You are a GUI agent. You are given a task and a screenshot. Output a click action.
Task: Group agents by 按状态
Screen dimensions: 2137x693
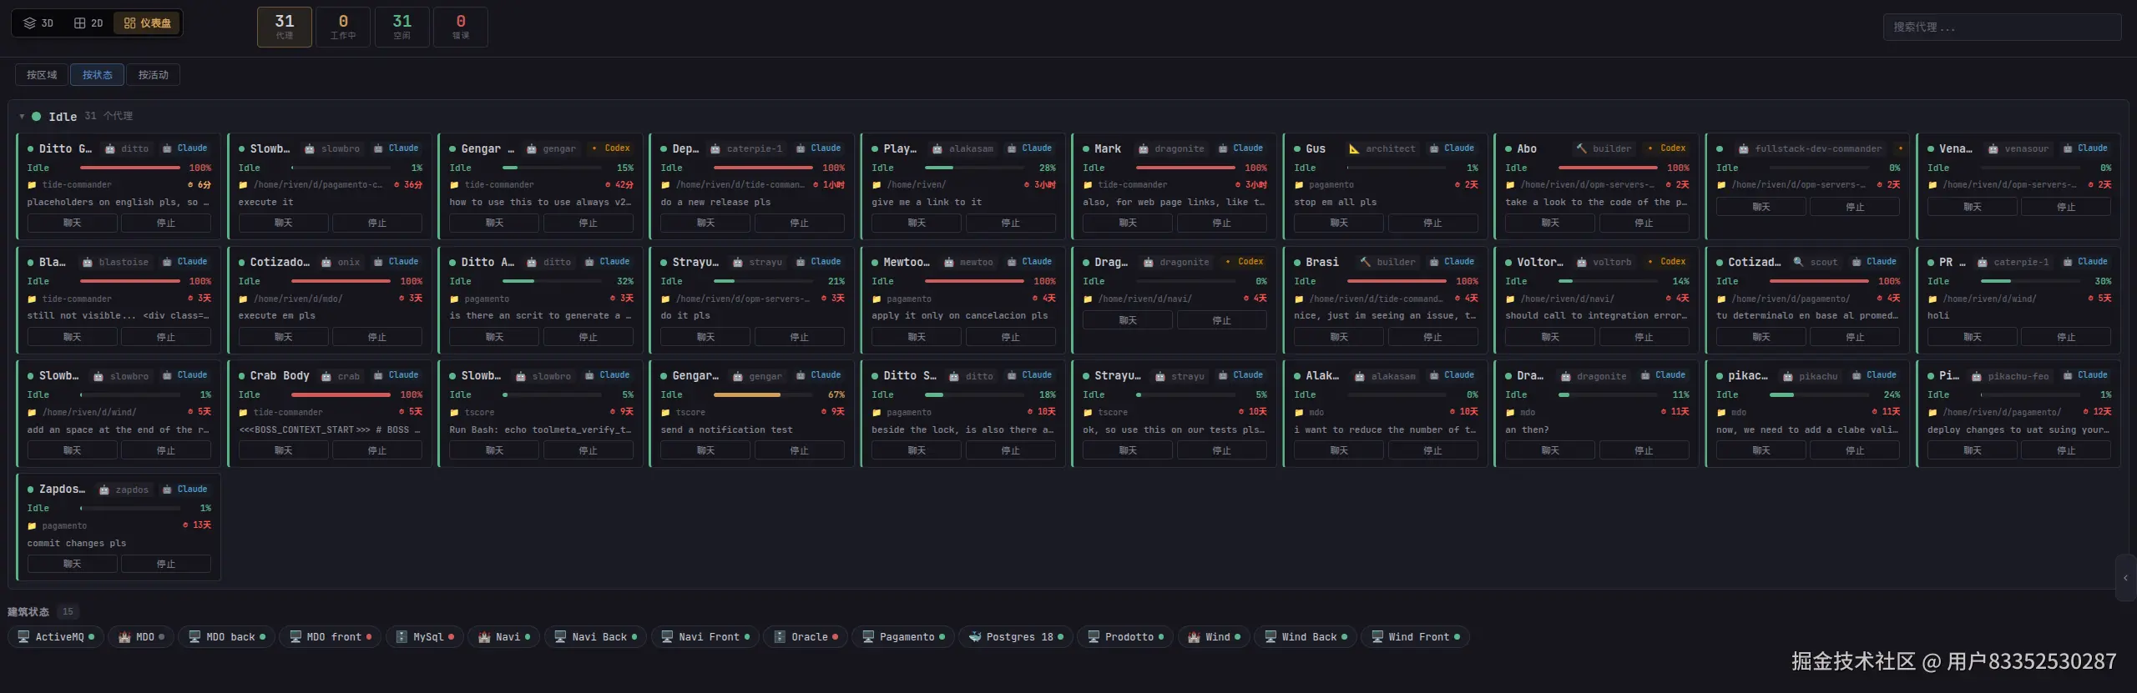(97, 75)
